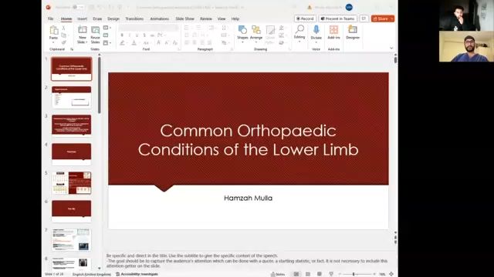Screen dimensions: 494x277
Task: Open the Share button dropdown arrow
Action: (x=391, y=18)
